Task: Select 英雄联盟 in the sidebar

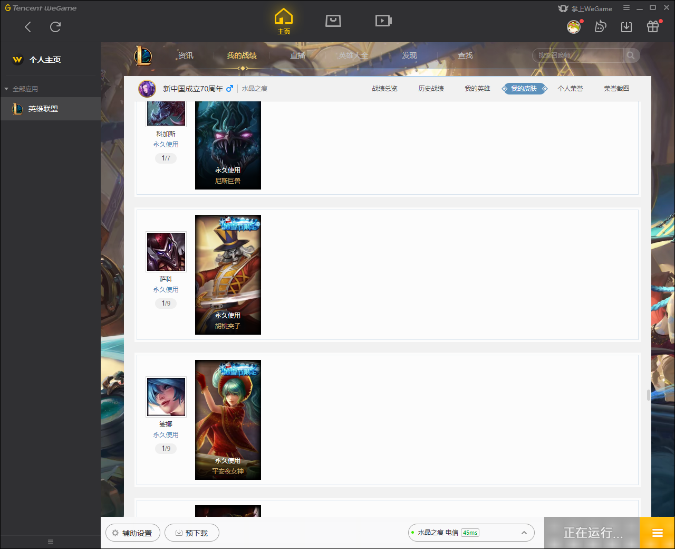Action: [50, 109]
